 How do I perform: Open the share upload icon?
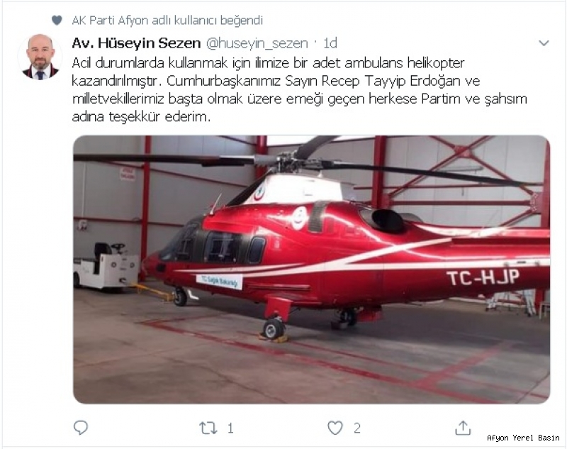463,428
